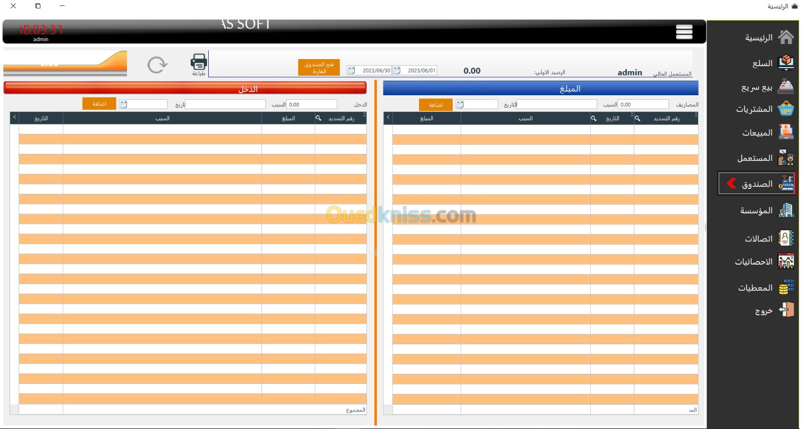Click خروج exit icon
The height and width of the screenshot is (429, 803).
tap(786, 310)
